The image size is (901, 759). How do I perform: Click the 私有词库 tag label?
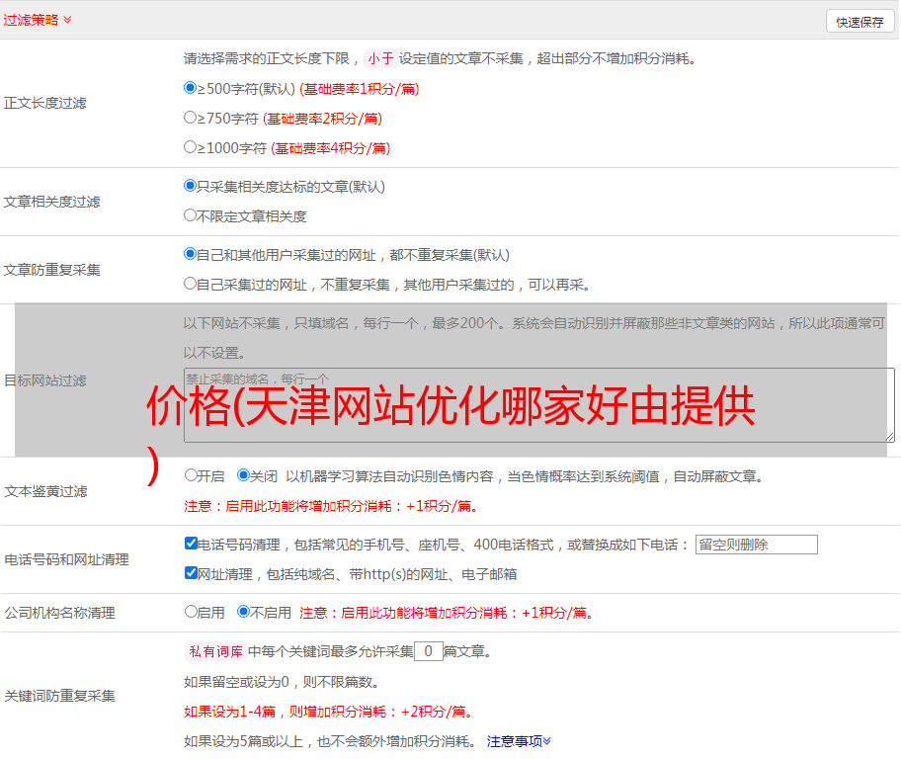[213, 651]
